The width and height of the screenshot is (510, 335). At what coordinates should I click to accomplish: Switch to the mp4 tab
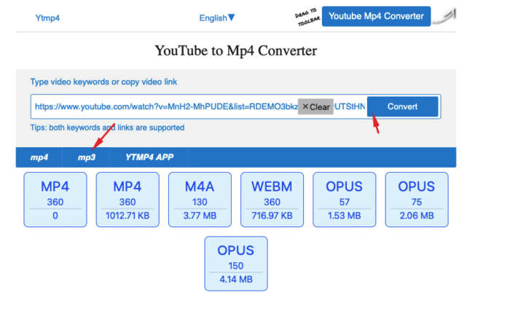click(39, 157)
